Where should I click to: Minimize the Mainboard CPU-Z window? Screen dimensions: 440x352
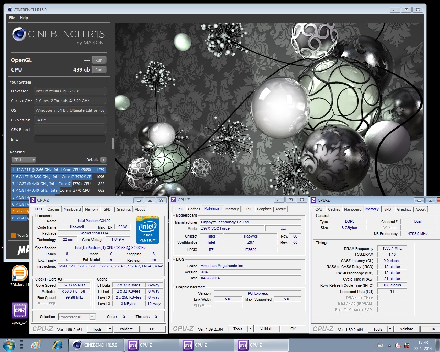[279, 200]
